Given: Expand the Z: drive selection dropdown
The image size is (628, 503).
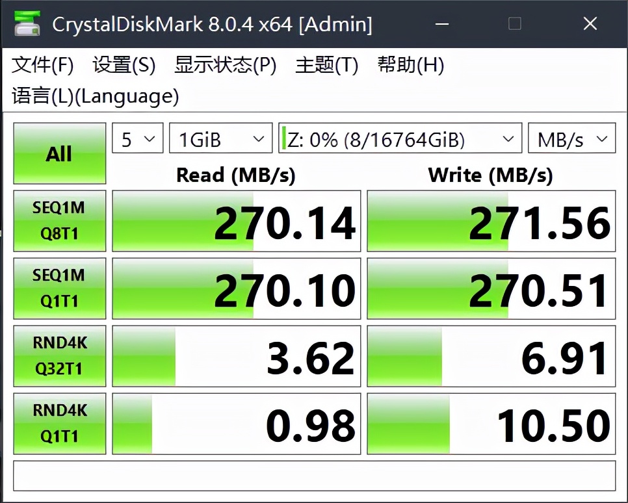Looking at the screenshot, I should coord(400,138).
